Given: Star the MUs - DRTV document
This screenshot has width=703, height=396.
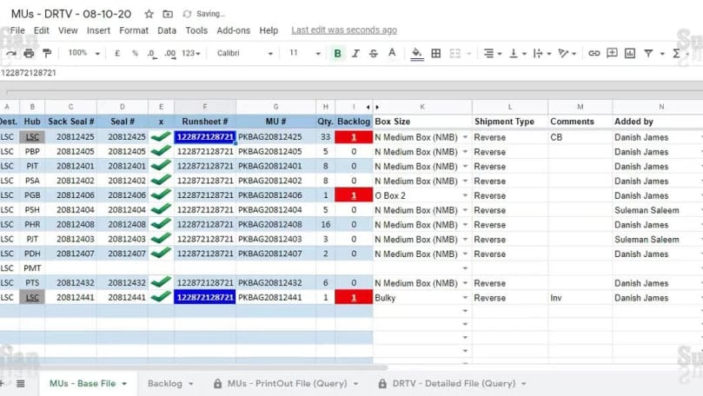Looking at the screenshot, I should click(x=149, y=15).
